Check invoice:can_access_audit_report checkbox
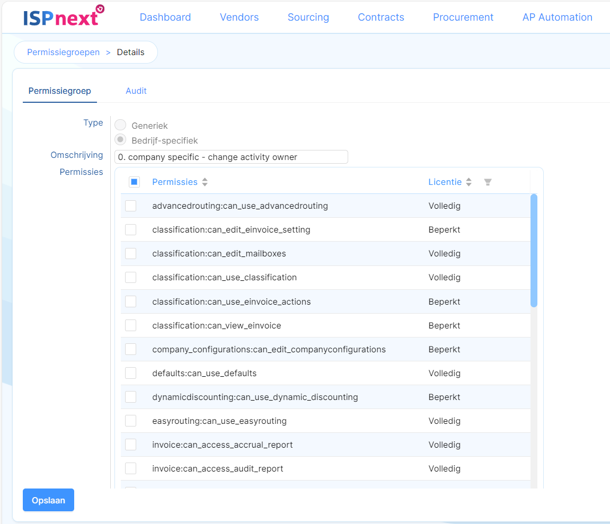The height and width of the screenshot is (524, 610). click(131, 468)
